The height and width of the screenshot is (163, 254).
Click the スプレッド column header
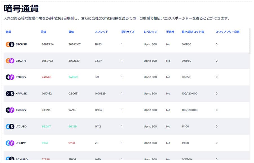click(x=101, y=32)
